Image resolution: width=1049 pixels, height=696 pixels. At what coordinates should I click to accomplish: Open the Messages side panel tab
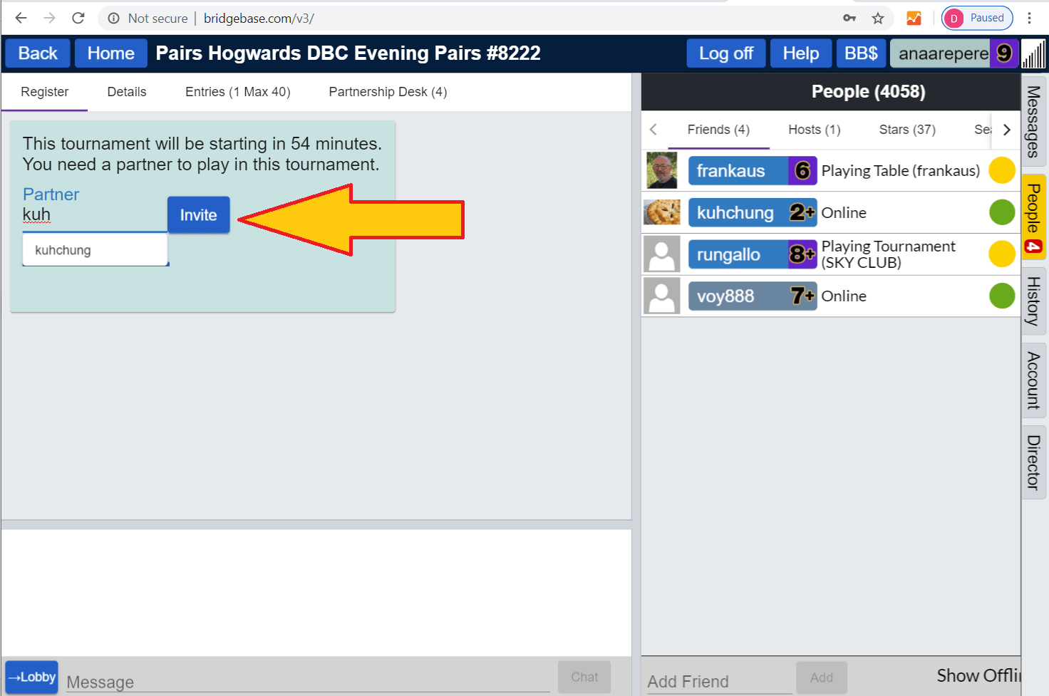pyautogui.click(x=1033, y=122)
